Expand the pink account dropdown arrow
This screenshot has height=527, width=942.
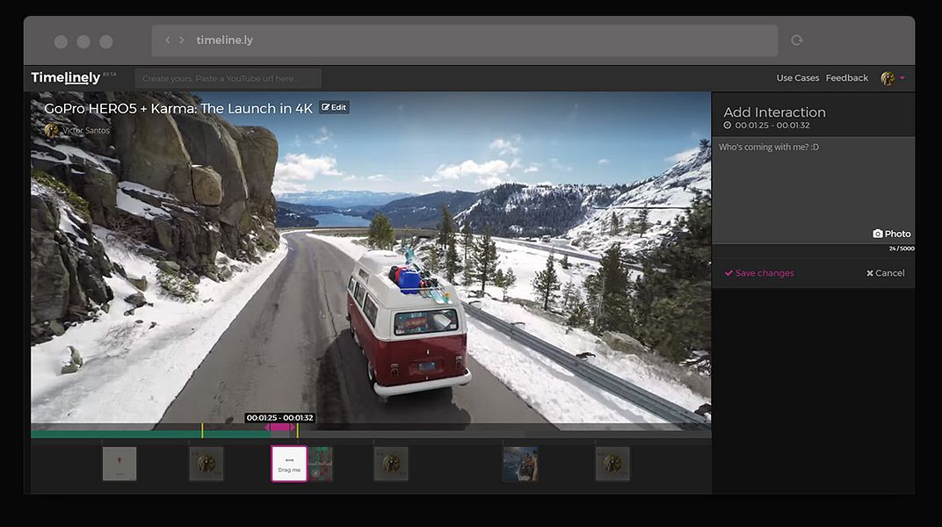(902, 78)
